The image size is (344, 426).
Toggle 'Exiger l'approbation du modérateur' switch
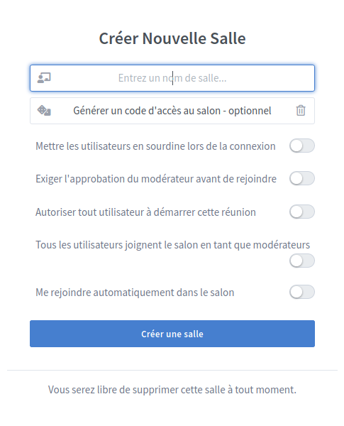pyautogui.click(x=302, y=178)
